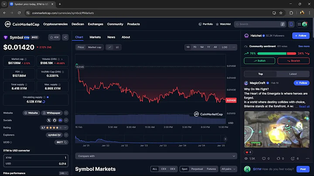Viewport: 314px width, 176px height.
Task: Switch to the News tab
Action: 111,37
